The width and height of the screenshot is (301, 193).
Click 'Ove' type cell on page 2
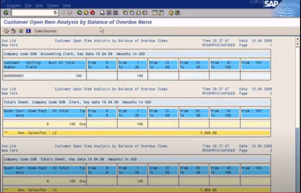(82, 124)
